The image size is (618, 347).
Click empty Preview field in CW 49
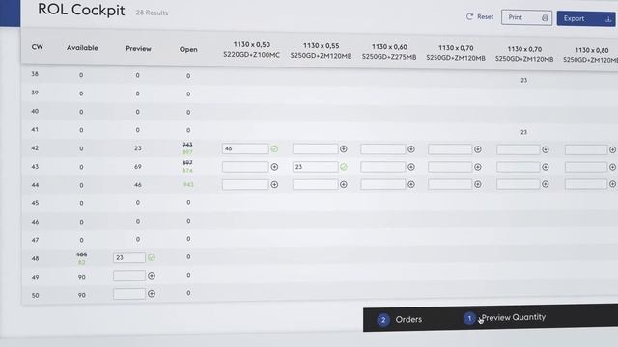pyautogui.click(x=129, y=276)
